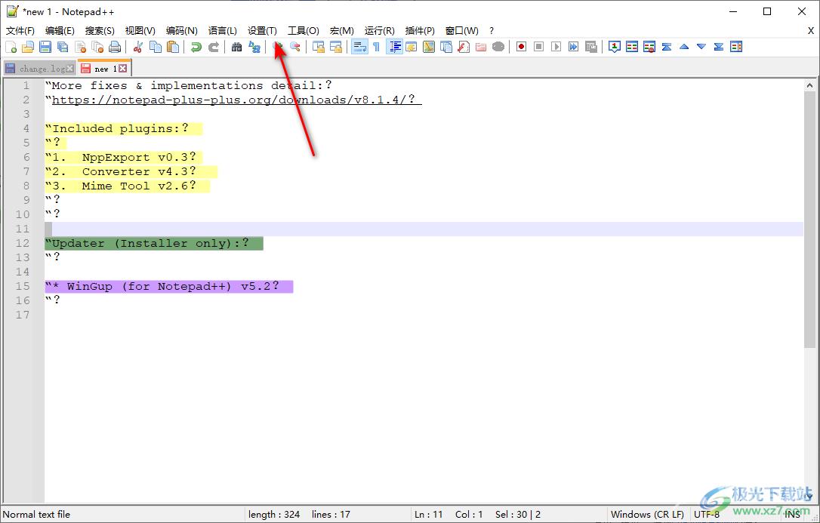Image resolution: width=820 pixels, height=523 pixels.
Task: Cut the selection with the scissors icon
Action: coord(138,47)
